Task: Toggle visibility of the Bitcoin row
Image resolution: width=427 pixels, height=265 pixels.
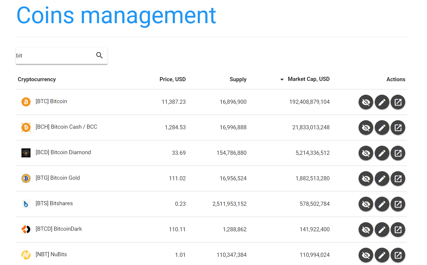Action: point(366,102)
